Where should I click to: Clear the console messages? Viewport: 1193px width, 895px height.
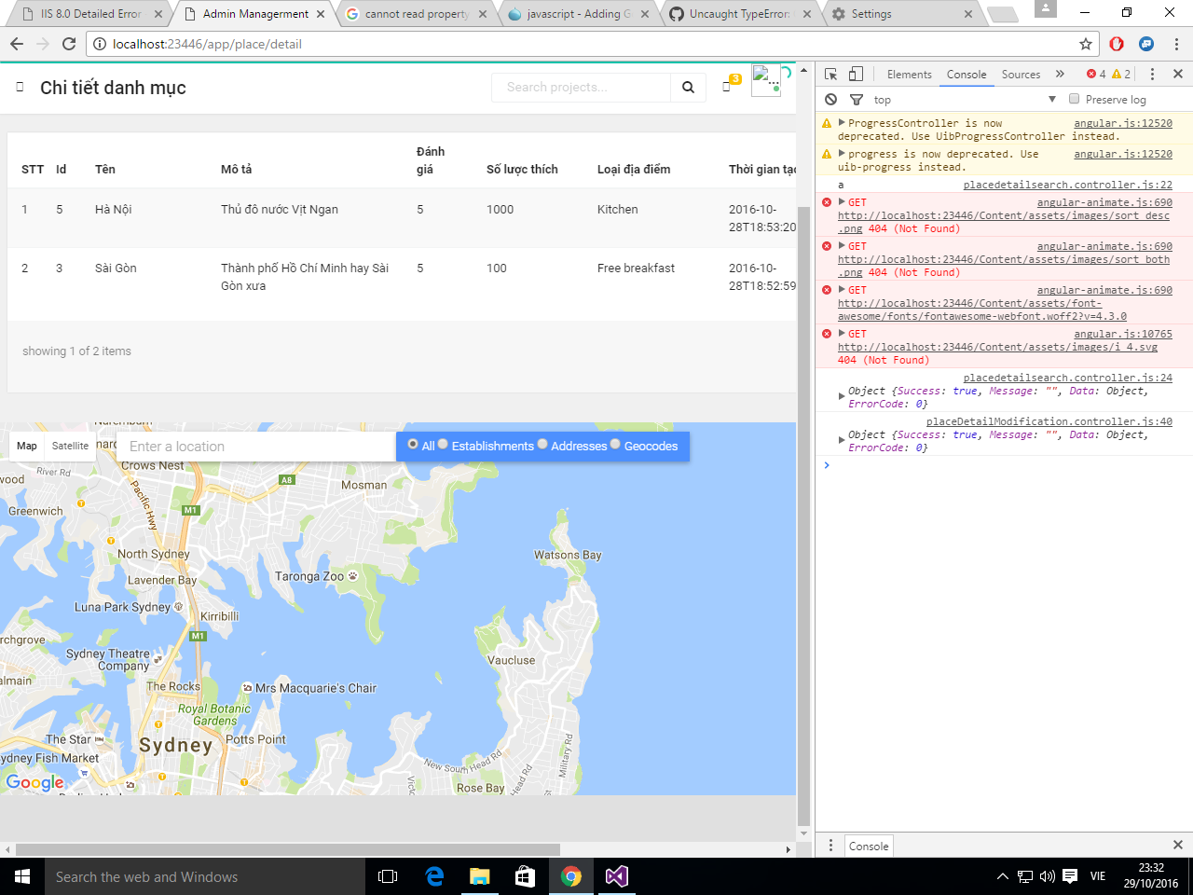(x=830, y=99)
